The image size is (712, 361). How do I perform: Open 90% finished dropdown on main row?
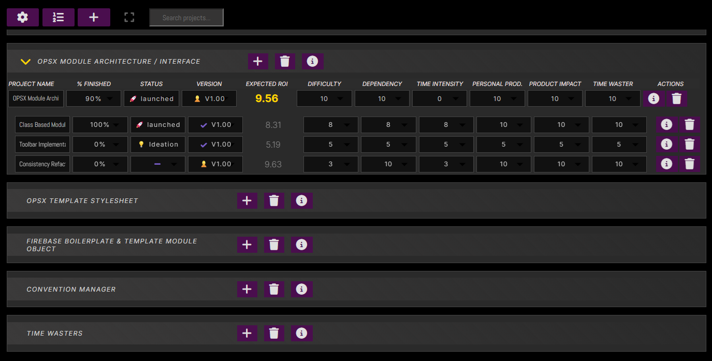click(x=94, y=98)
